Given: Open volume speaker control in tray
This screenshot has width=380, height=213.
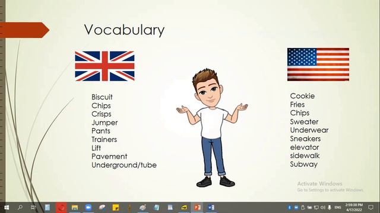Looking at the screenshot, I should (323, 208).
